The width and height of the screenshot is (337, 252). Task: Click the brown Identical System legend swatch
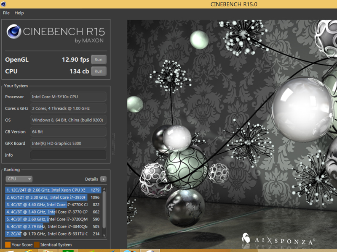(x=37, y=244)
